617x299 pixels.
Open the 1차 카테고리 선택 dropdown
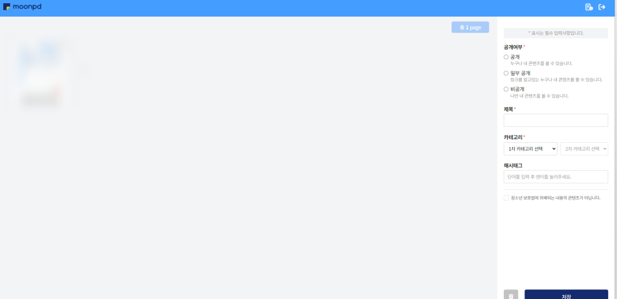point(530,149)
